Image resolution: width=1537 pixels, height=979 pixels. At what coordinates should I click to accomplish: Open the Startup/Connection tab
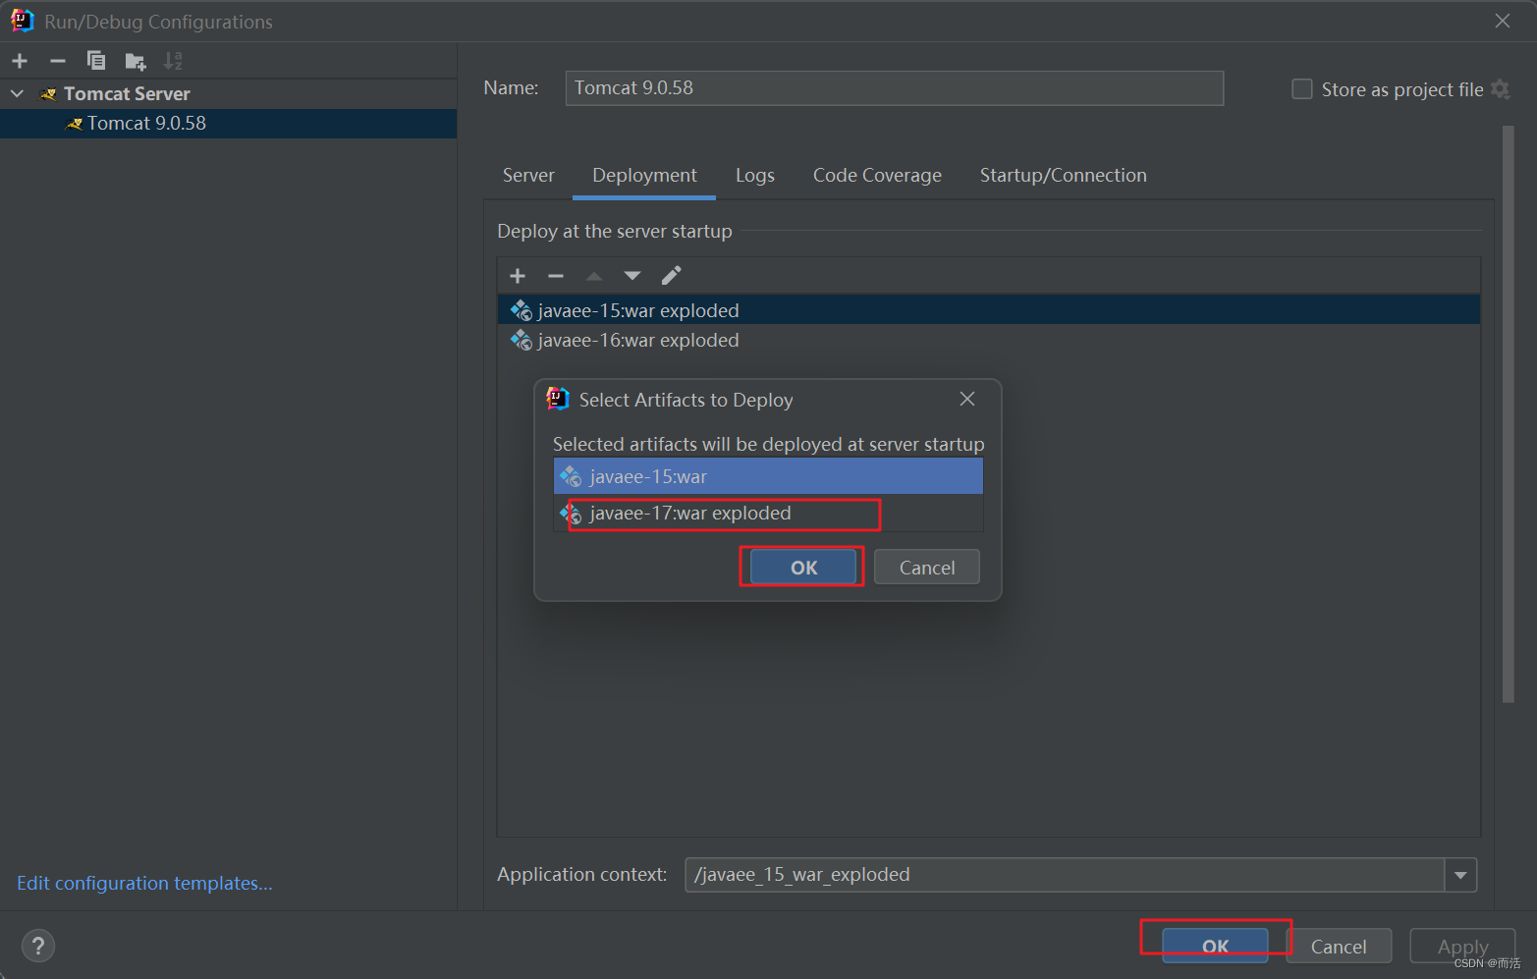click(1063, 175)
